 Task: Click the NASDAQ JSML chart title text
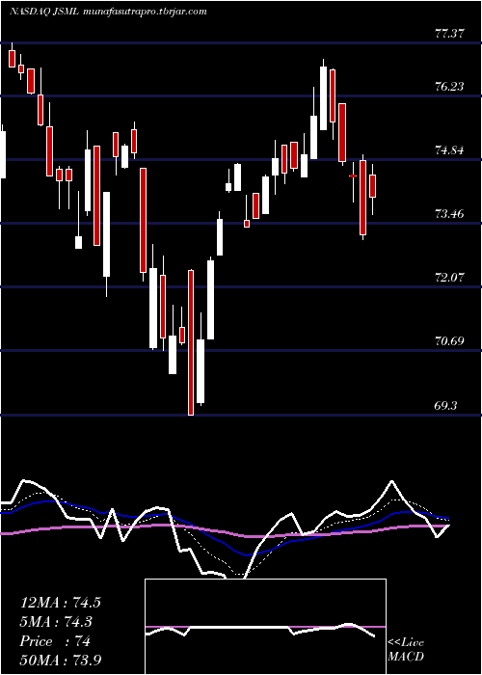tap(108, 12)
